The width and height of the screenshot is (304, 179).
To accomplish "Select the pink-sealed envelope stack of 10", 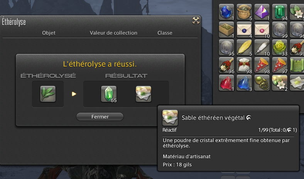I will point(262,30).
